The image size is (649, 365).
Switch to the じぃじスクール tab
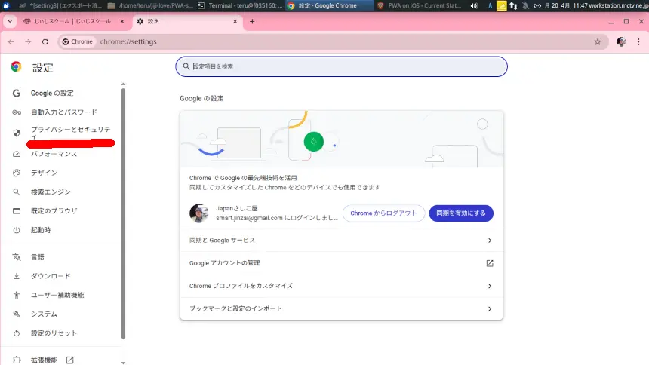(x=72, y=22)
